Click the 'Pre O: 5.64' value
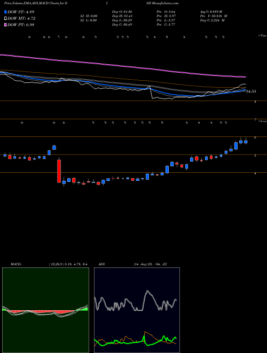This screenshot has width=267, height=353. click(x=166, y=12)
